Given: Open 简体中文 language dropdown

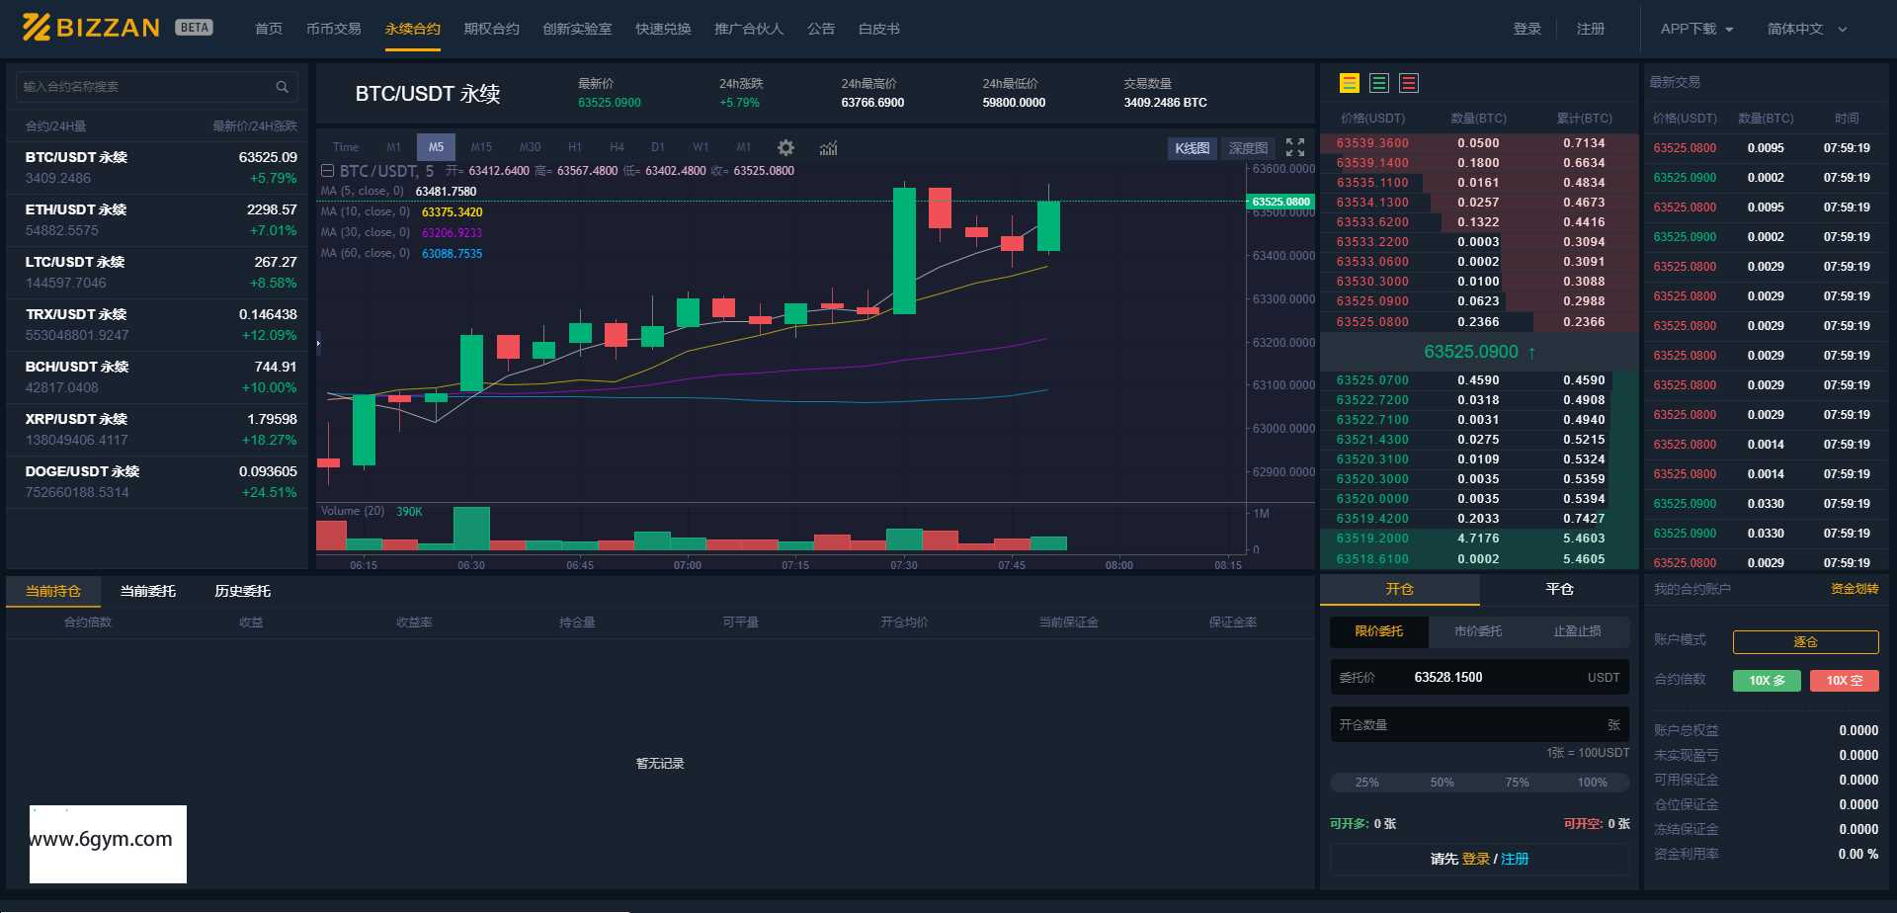Looking at the screenshot, I should (1806, 30).
